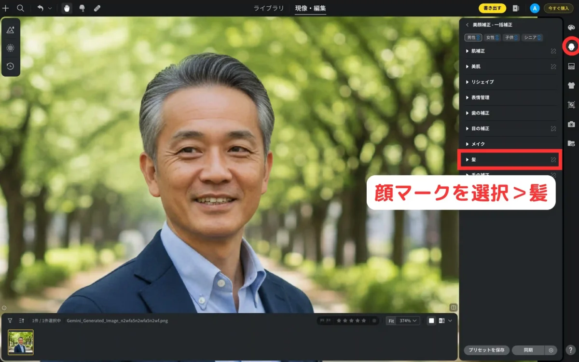The height and width of the screenshot is (362, 579).
Task: Open the AI enhance mountain icon on the left panel
Action: click(10, 30)
